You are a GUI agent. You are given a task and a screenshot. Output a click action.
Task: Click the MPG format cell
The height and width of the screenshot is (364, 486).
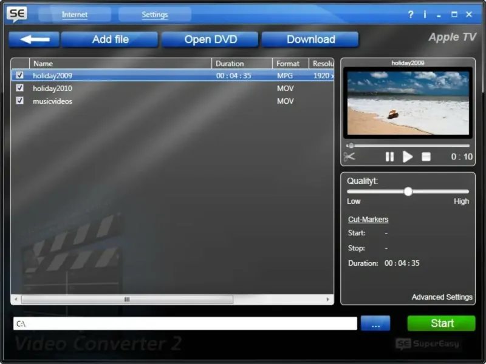(x=285, y=75)
